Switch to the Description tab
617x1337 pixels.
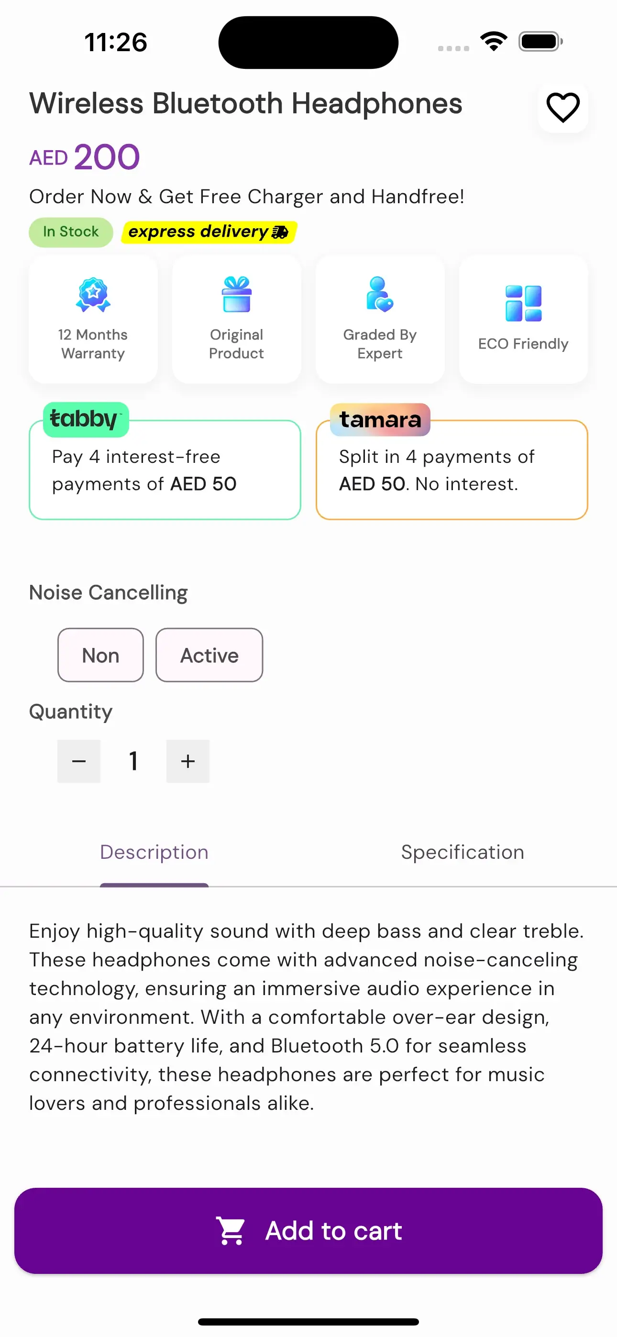pos(154,852)
